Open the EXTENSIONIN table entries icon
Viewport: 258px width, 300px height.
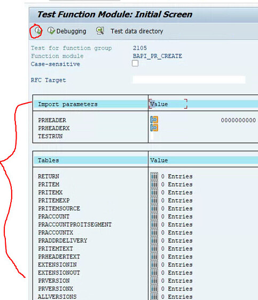click(x=154, y=264)
